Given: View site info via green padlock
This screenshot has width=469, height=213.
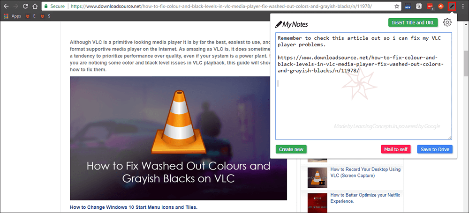Looking at the screenshot, I should (x=45, y=6).
